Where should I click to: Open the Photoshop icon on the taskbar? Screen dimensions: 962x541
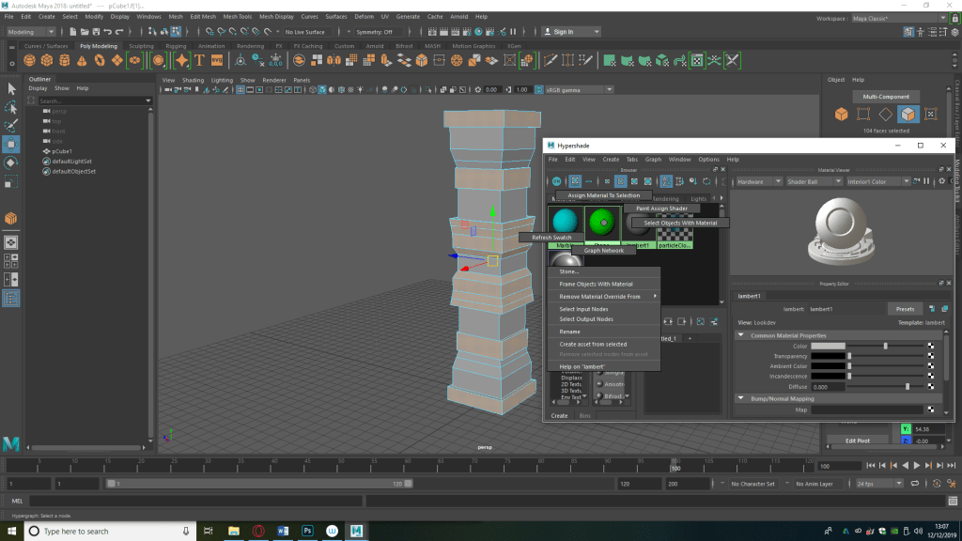click(x=307, y=531)
